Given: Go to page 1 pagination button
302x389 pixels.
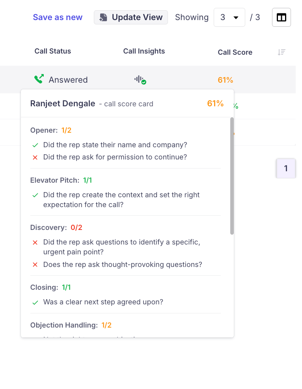Looking at the screenshot, I should coord(286,169).
